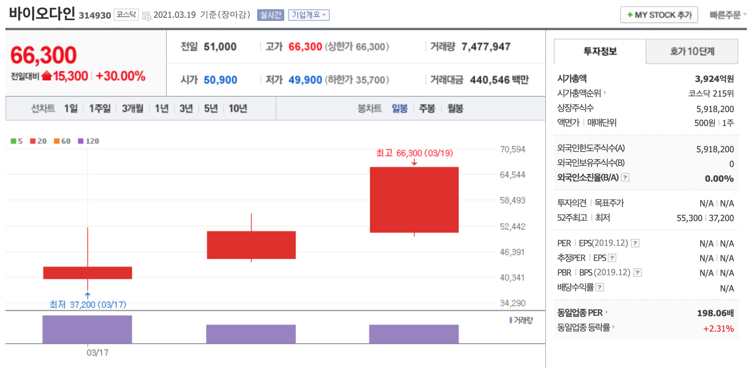Open help icon for 외국인소진율(B/A)
753x368 pixels.
[x=625, y=177]
